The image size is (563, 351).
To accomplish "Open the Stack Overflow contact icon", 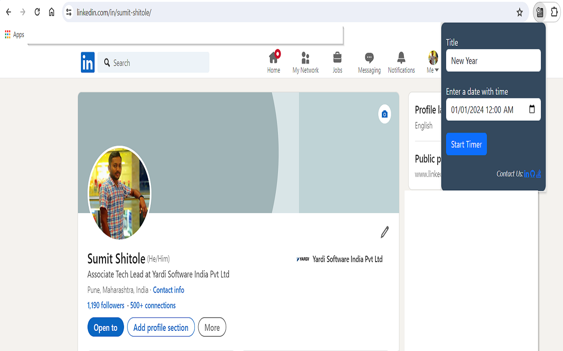I will (539, 174).
